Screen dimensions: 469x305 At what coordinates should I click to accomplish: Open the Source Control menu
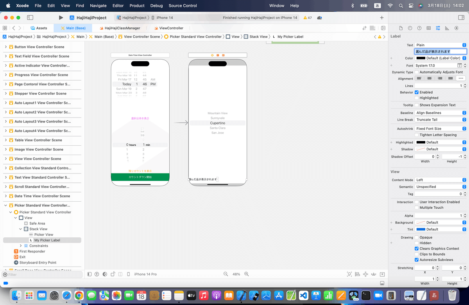[183, 5]
